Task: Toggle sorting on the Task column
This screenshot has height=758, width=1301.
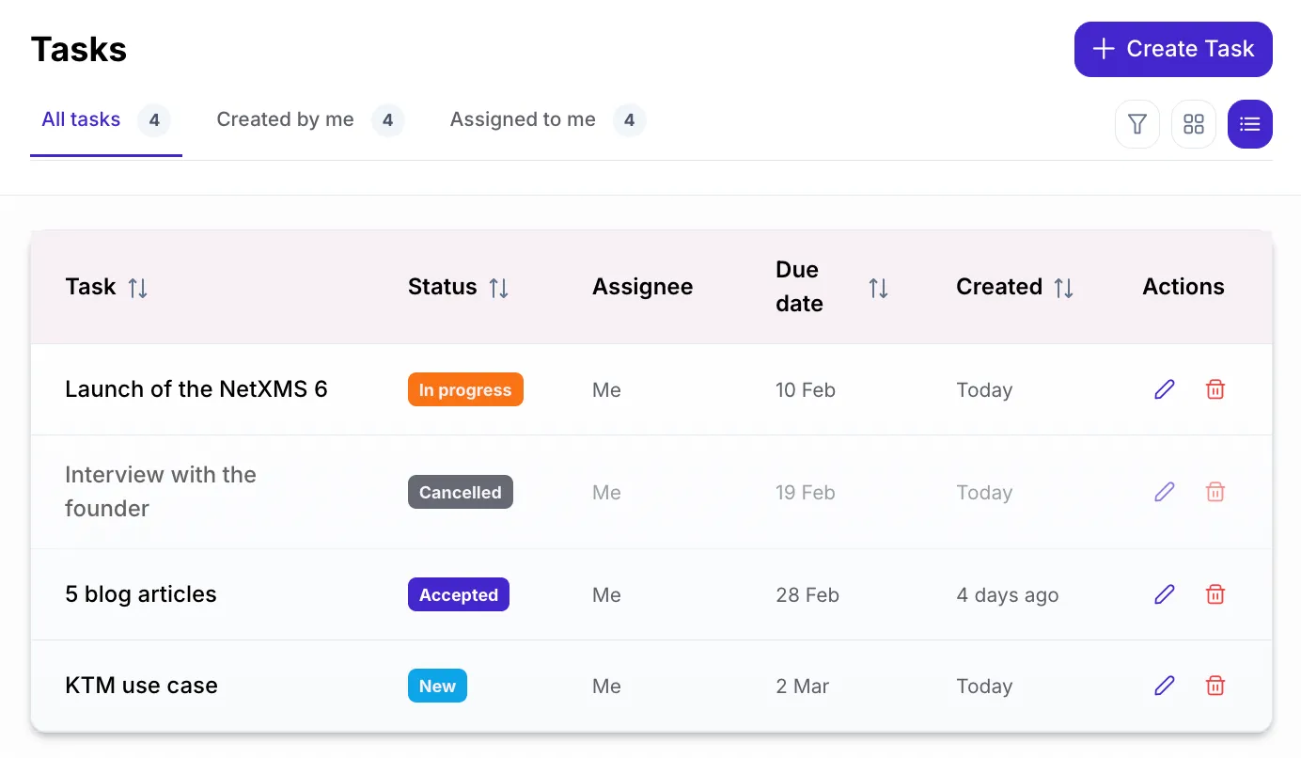Action: pos(137,287)
